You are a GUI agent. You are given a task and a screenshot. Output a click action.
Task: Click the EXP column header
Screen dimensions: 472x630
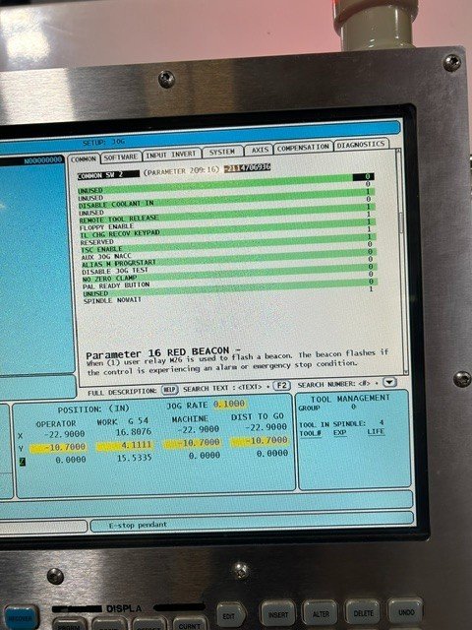[x=340, y=432]
